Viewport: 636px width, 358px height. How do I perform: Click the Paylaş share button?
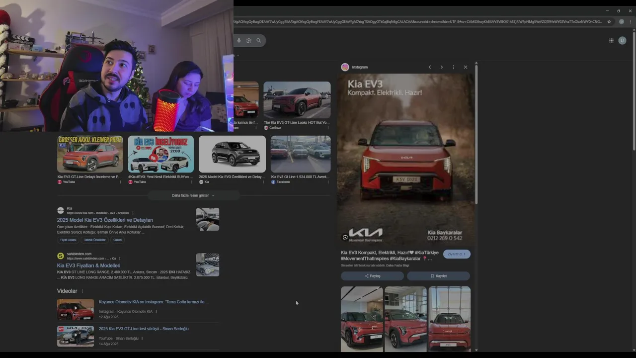pos(372,276)
